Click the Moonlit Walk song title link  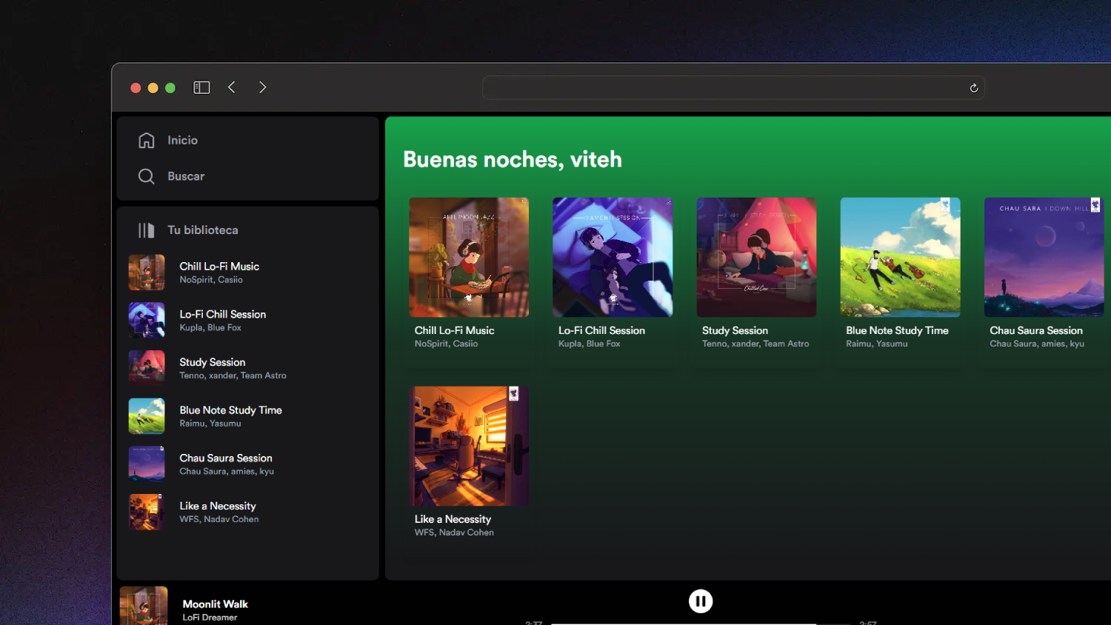click(215, 604)
